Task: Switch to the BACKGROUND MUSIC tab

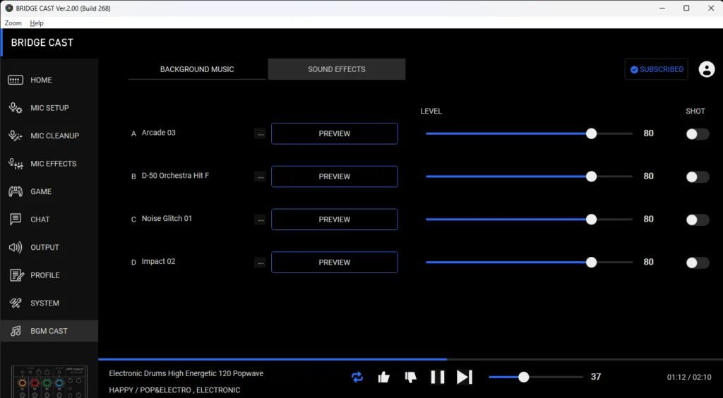Action: point(197,69)
